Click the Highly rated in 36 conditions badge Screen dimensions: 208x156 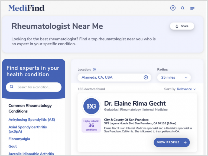coord(91,125)
